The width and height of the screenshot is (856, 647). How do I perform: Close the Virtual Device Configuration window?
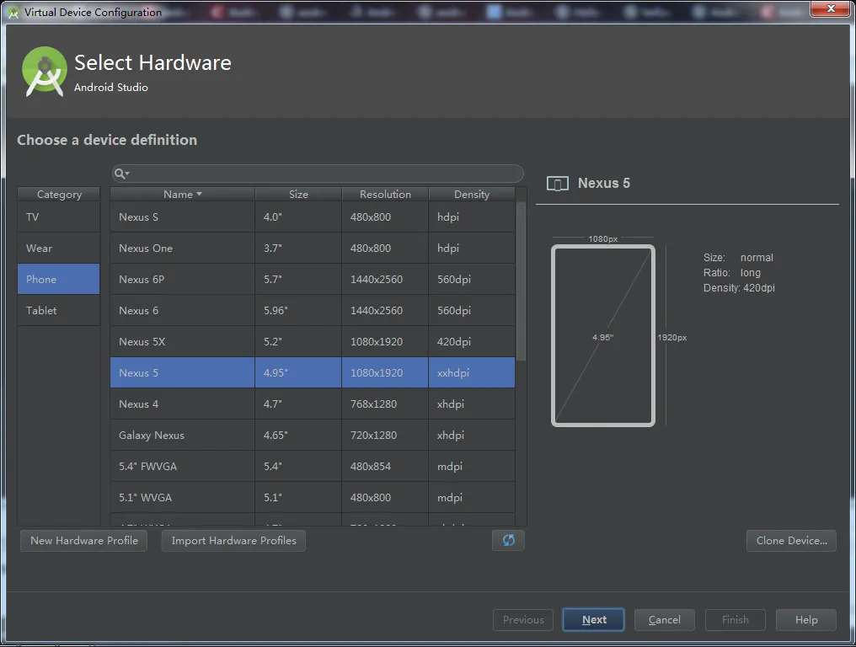tap(830, 8)
